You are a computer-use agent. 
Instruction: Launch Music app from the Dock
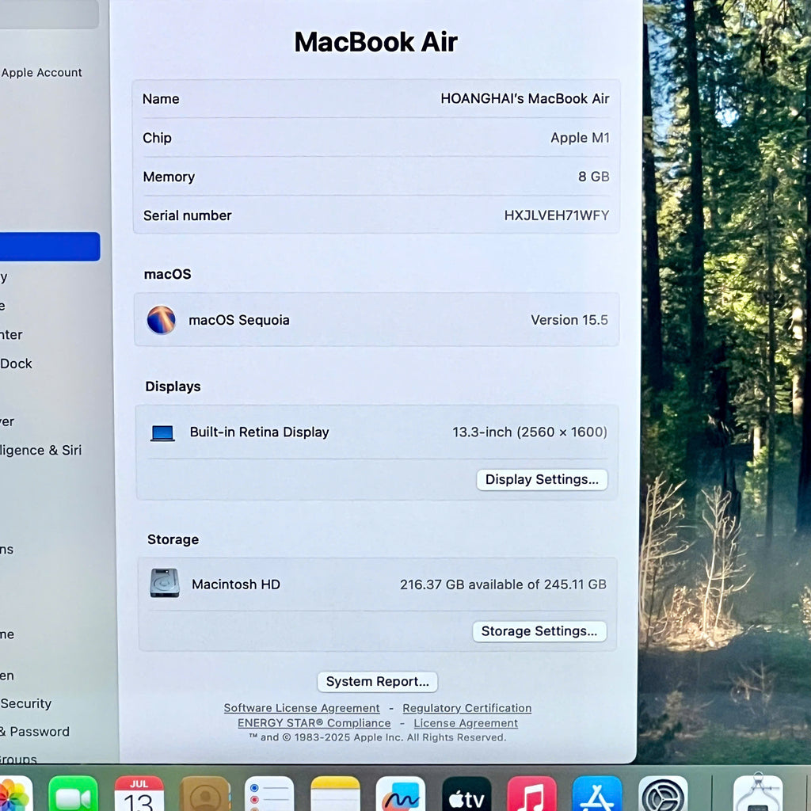(531, 795)
